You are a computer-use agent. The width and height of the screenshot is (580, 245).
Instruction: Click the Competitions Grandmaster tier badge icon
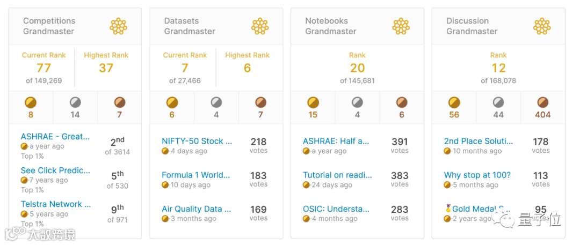[118, 26]
